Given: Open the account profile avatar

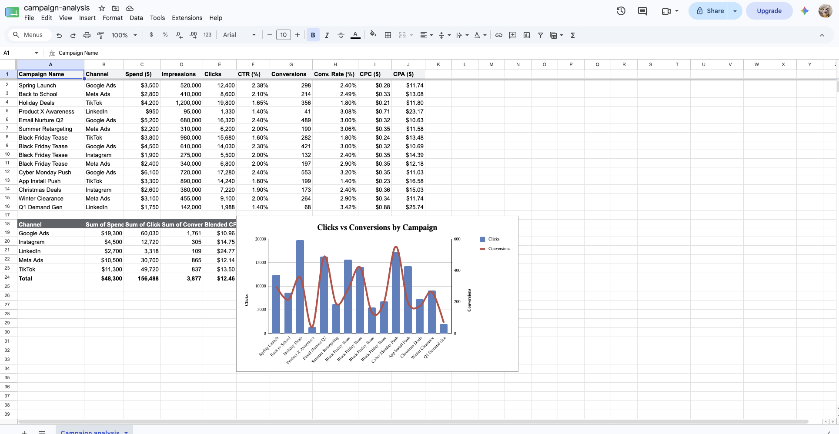Looking at the screenshot, I should click(x=825, y=11).
